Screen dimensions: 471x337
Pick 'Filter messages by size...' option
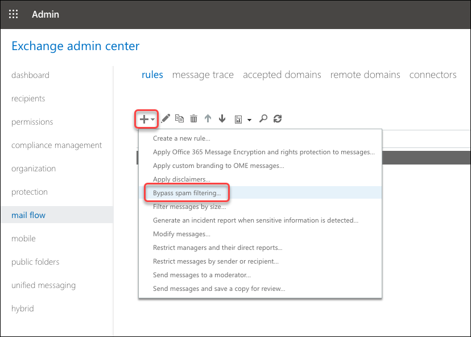[189, 207]
